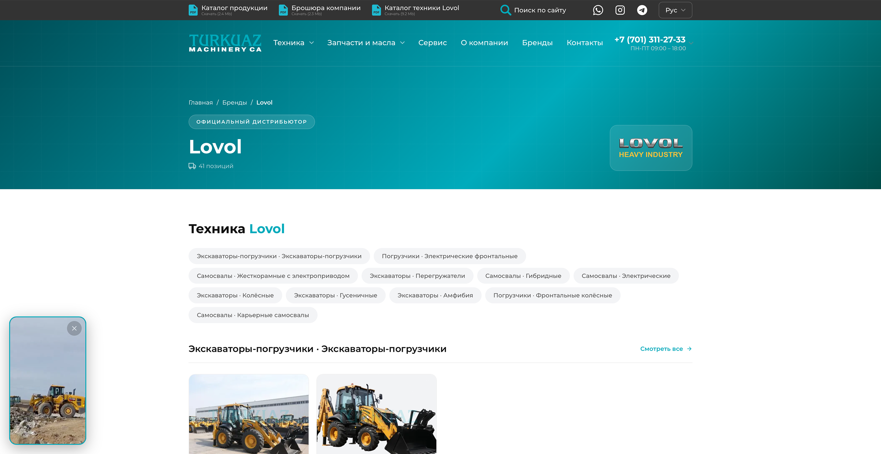Click truck icon beside 41 позиций

tap(192, 166)
